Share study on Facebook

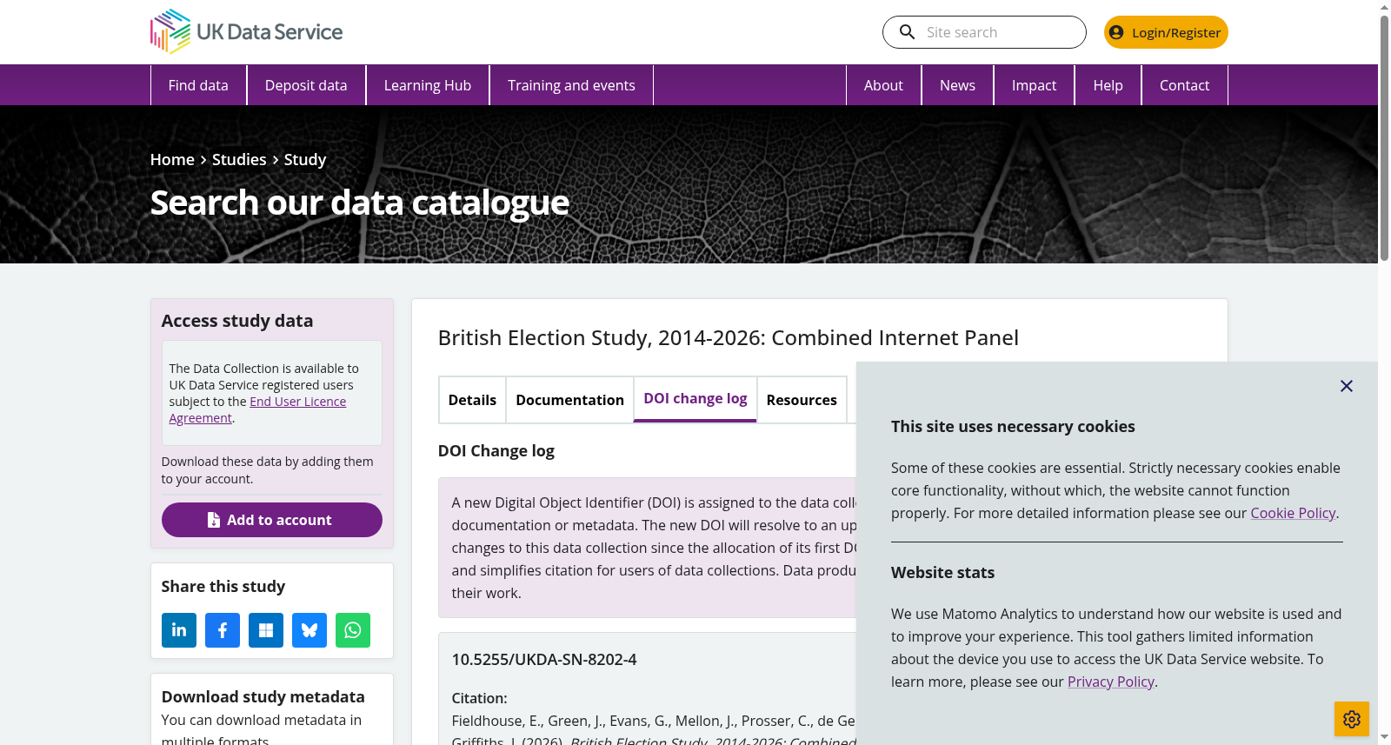point(223,630)
